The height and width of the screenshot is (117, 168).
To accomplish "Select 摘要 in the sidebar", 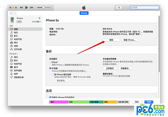I will [x=16, y=29].
